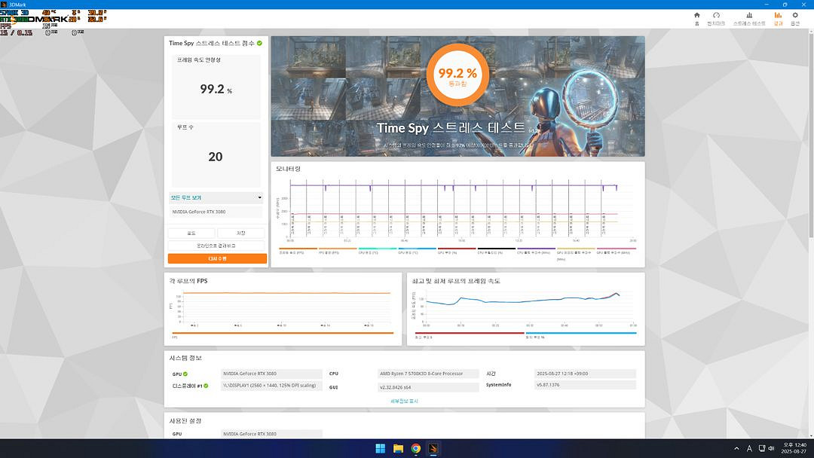Click the 루프 수 value 20
Viewport: 814px width, 458px height.
pos(216,157)
